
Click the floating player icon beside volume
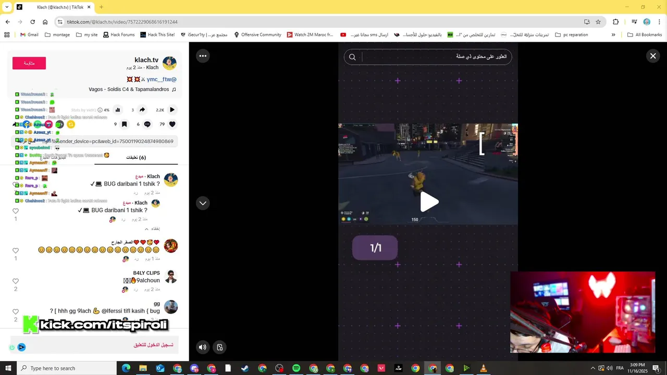click(220, 347)
